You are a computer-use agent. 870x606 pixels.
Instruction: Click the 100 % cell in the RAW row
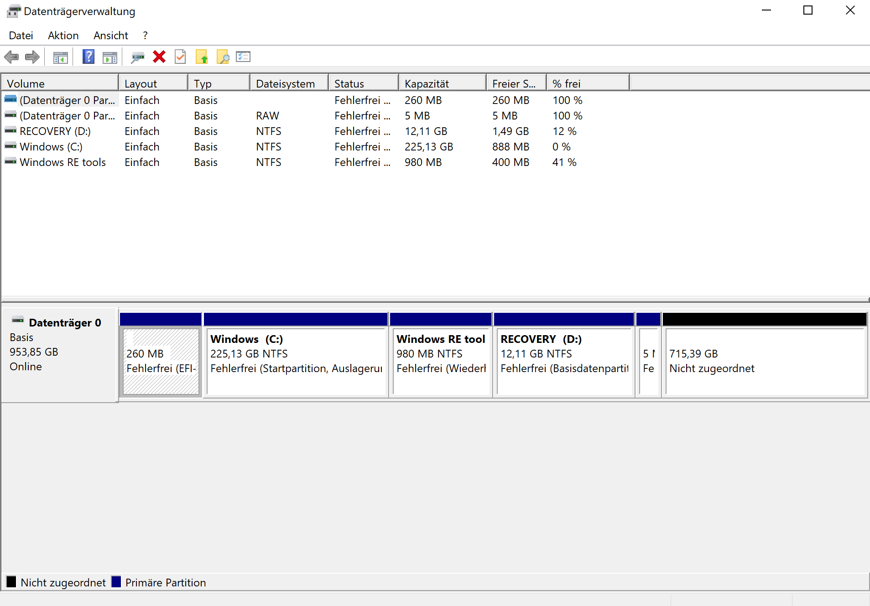point(568,116)
